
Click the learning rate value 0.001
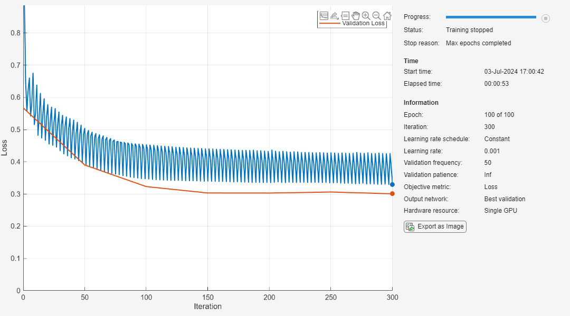click(492, 151)
